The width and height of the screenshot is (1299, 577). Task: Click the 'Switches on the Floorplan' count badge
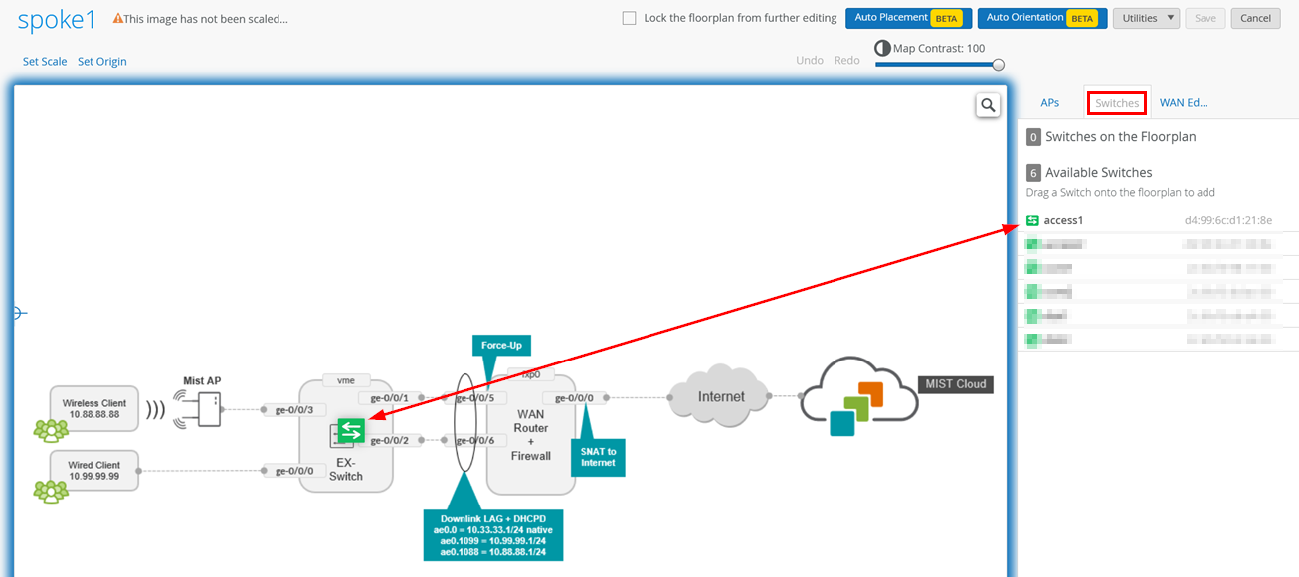1033,137
